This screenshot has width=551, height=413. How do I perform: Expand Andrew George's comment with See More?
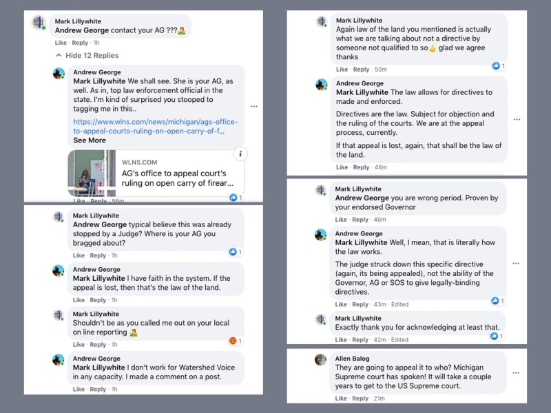90,140
